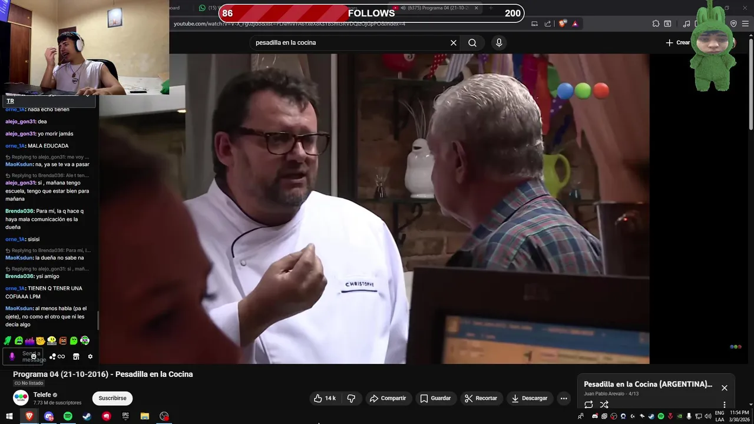
Task: Toggle playlist shuffle
Action: [604, 405]
